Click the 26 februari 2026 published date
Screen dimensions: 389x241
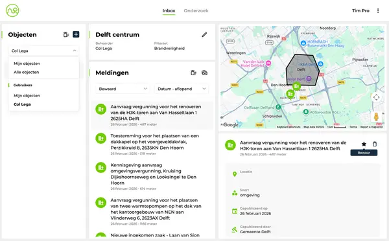[x=255, y=214]
